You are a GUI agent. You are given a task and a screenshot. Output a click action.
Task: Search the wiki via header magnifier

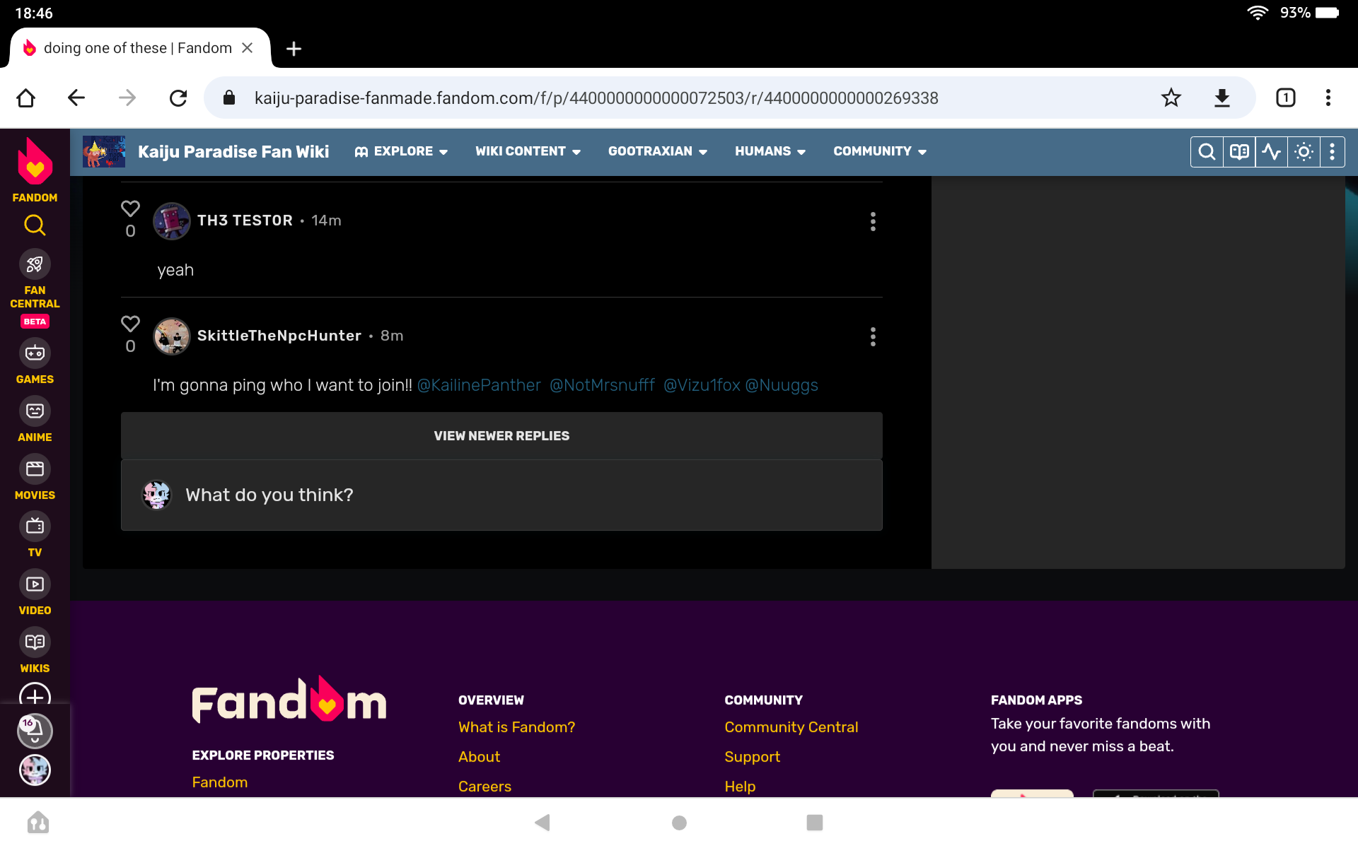click(1207, 152)
